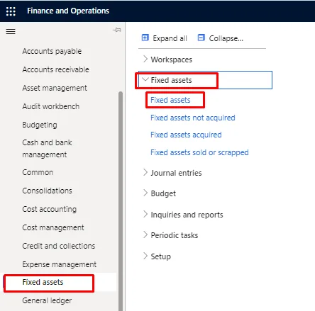Open Asset management module

coord(55,88)
